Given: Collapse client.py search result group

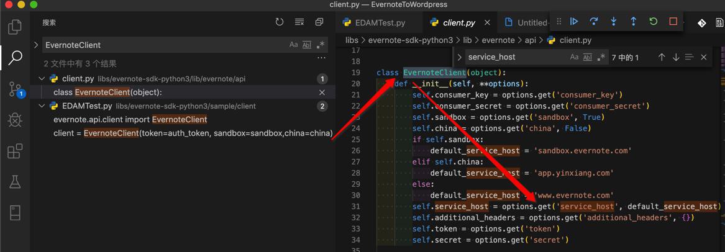Looking at the screenshot, I should point(42,79).
